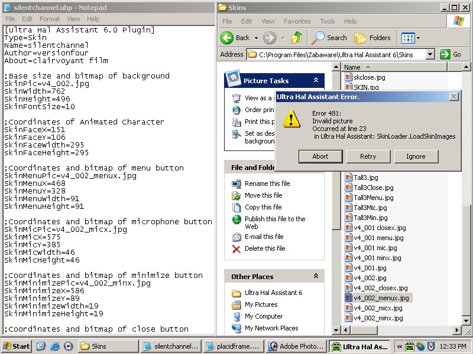This screenshot has height=354, width=473.
Task: Select the skclose.jpg file icon
Action: [348, 77]
